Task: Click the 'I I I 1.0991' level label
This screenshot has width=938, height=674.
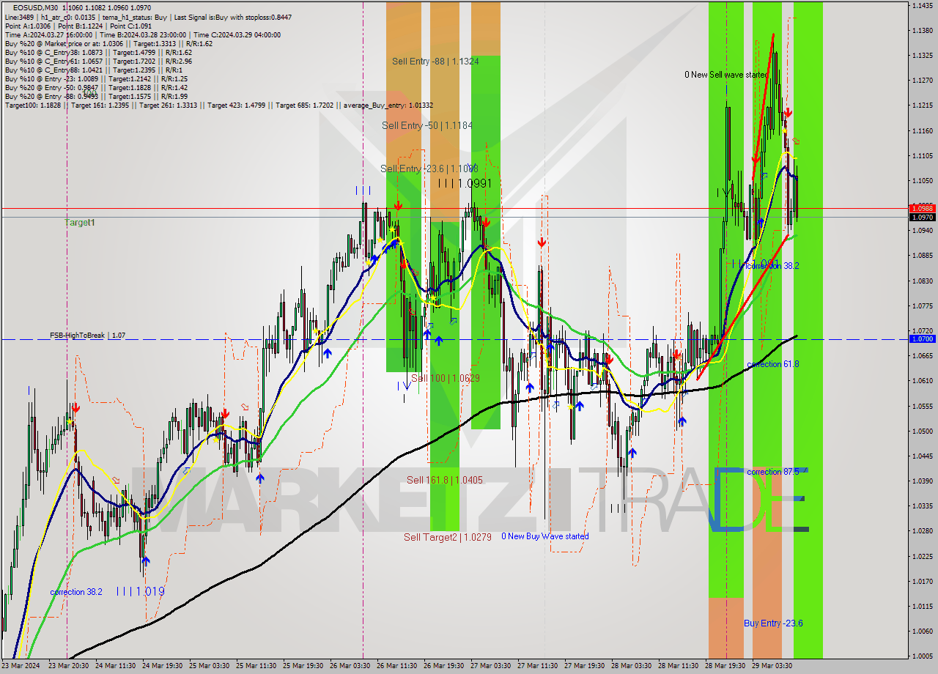Action: 465,183
